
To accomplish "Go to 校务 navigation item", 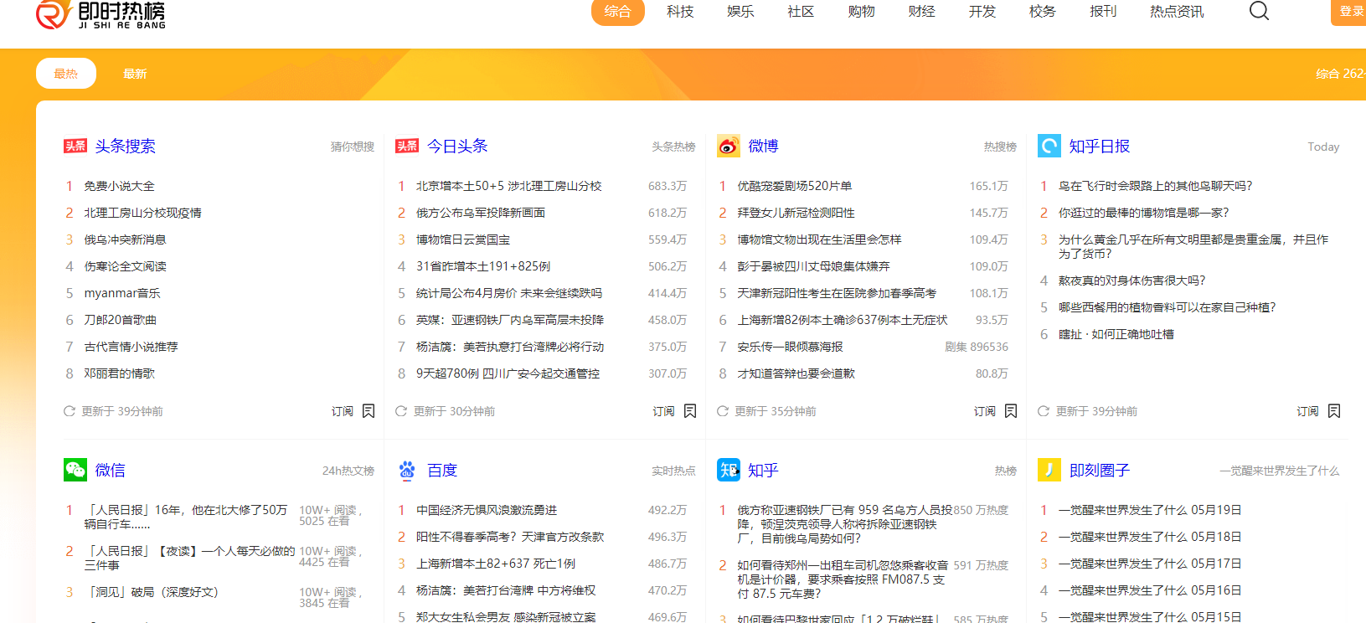I will [x=1043, y=12].
